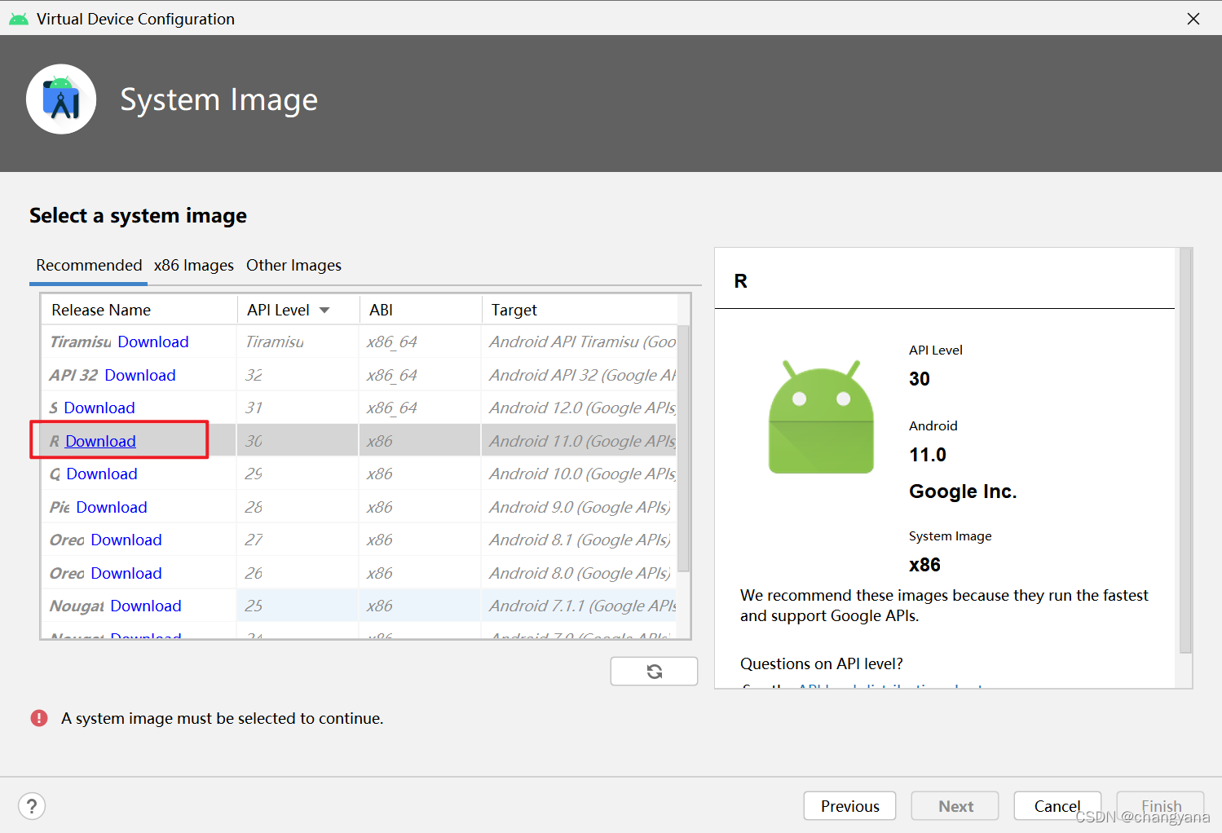Download the Q API 29 image
1222x833 pixels.
tap(102, 474)
